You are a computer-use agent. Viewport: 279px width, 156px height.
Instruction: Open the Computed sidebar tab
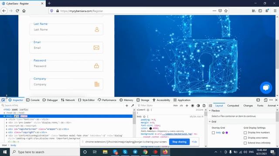[233, 106]
